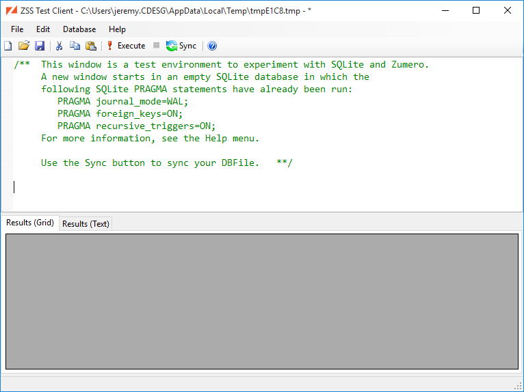Place cursor on the empty editor line
The image size is (524, 392).
point(267,187)
